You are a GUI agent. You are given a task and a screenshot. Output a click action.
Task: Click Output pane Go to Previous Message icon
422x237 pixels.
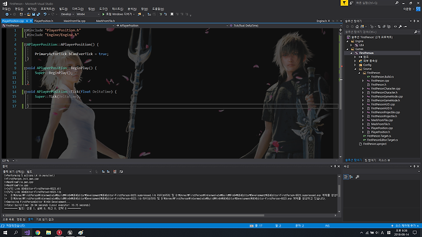tap(103, 171)
